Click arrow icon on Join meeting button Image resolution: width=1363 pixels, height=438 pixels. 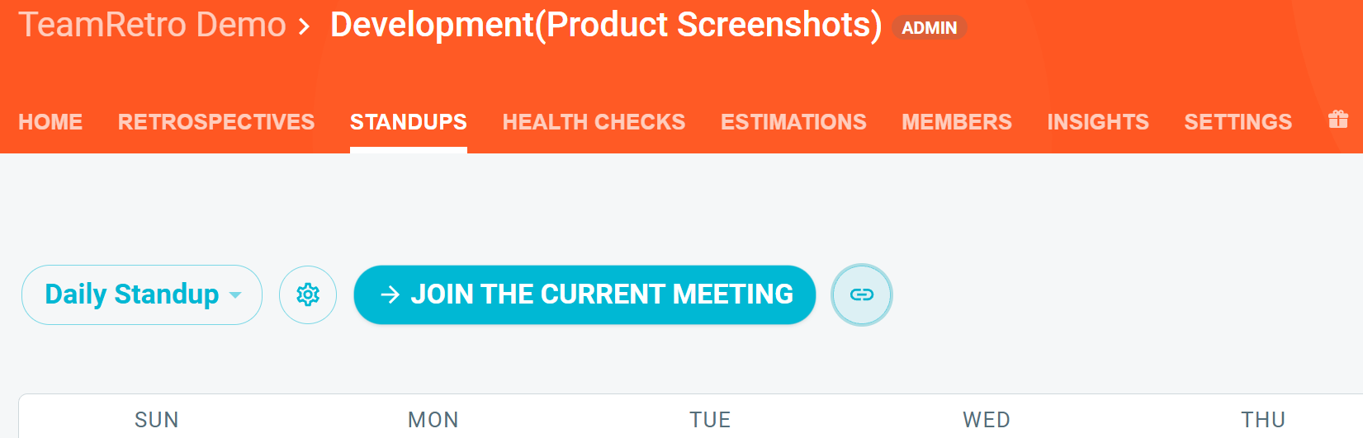tap(390, 294)
